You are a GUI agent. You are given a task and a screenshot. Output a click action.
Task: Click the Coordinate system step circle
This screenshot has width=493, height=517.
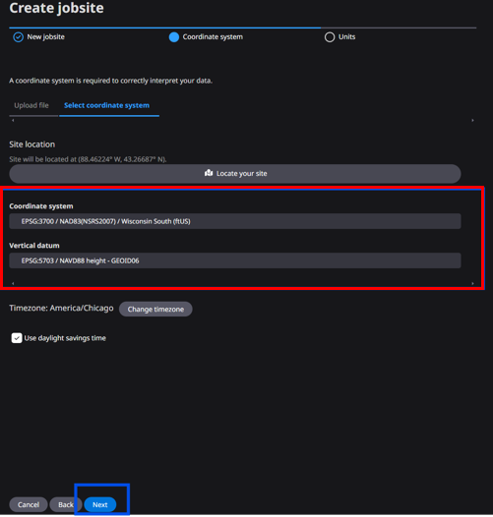tap(174, 37)
